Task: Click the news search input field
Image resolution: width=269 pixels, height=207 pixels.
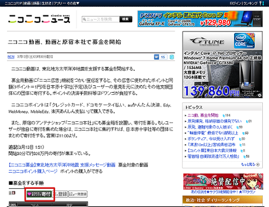Action: (101, 19)
